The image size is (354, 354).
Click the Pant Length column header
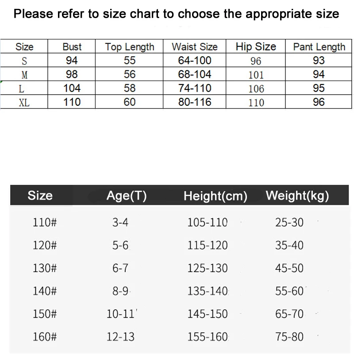pyautogui.click(x=319, y=47)
